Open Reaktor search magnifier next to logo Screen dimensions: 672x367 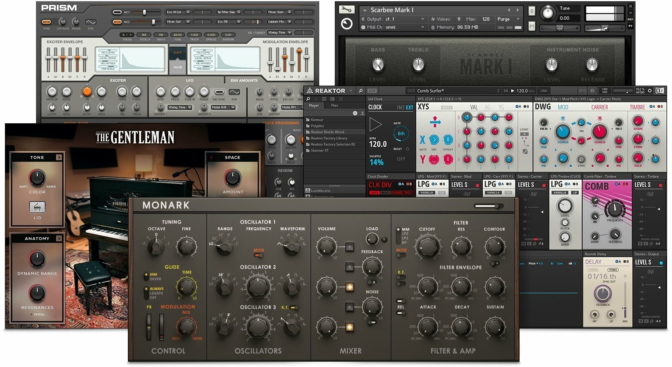pyautogui.click(x=361, y=91)
